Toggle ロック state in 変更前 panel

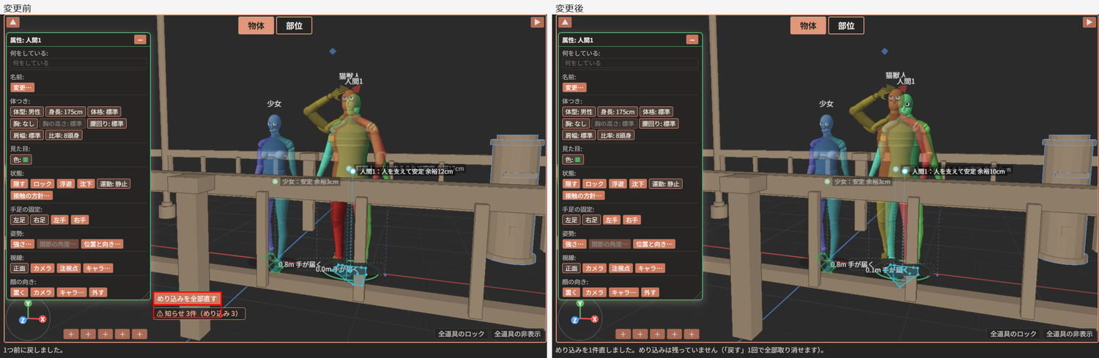pos(42,184)
